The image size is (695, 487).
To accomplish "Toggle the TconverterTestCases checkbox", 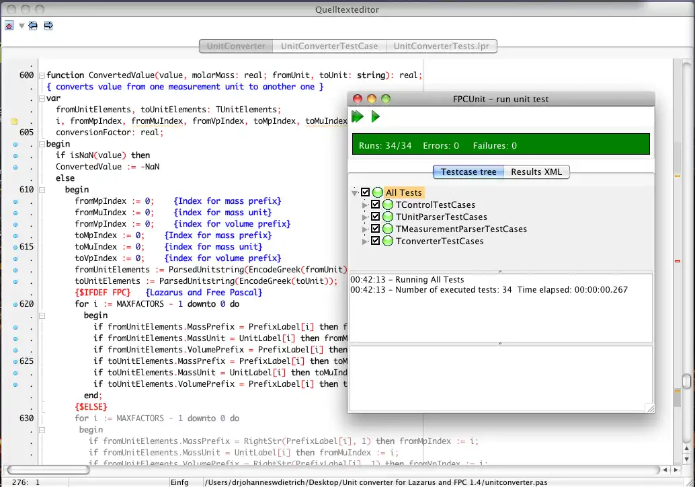I will click(x=376, y=241).
